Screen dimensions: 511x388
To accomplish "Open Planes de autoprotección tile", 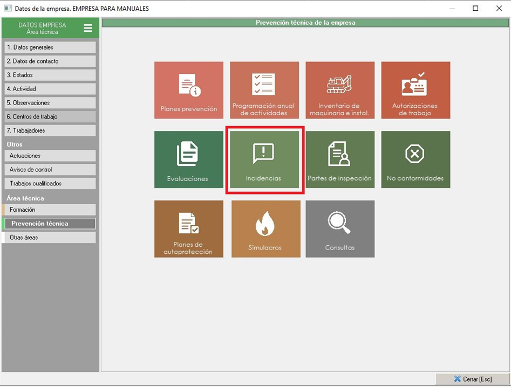I will pyautogui.click(x=188, y=229).
